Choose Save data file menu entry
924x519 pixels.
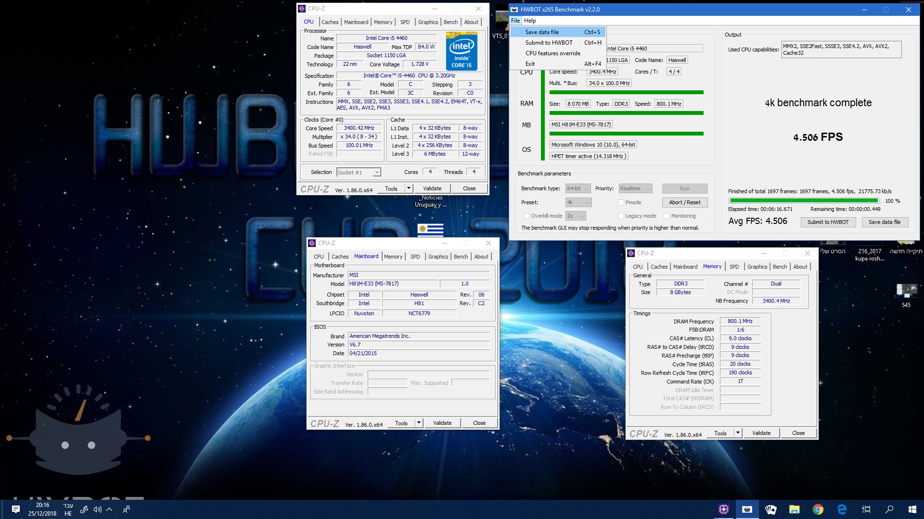[558, 32]
